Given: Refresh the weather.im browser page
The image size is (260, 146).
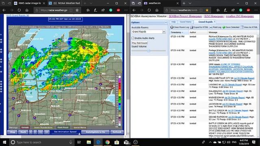Looking at the screenshot, I should [149, 10].
